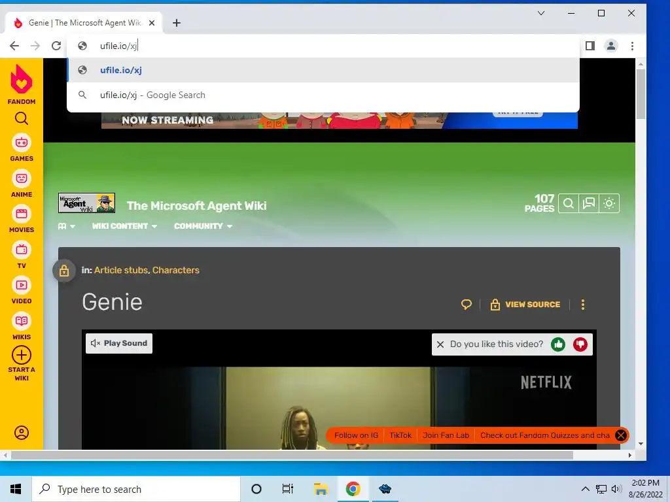Switch theme with the sun icon
Image resolution: width=670 pixels, height=502 pixels.
pyautogui.click(x=609, y=203)
